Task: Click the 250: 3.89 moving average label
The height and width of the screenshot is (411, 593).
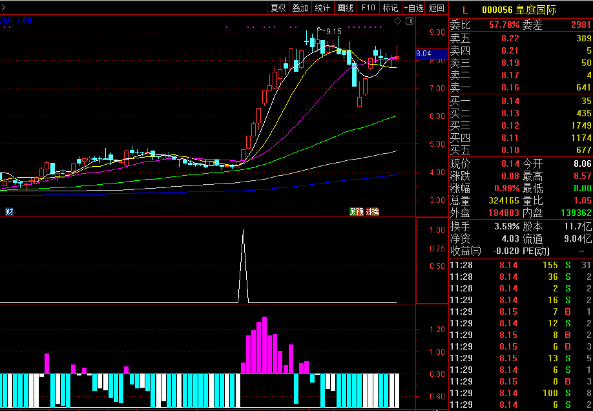Action: pyautogui.click(x=16, y=21)
